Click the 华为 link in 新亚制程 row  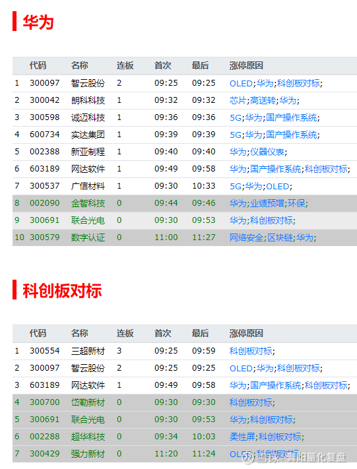(238, 152)
